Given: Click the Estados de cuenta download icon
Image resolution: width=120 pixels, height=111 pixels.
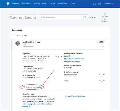Looking at the screenshot, I should coord(105,14).
